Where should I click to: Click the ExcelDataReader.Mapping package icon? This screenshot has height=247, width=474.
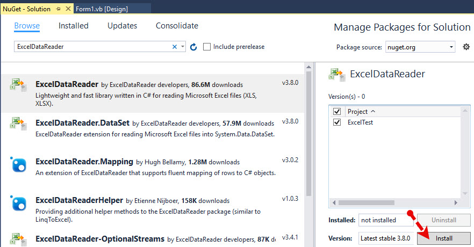click(18, 164)
